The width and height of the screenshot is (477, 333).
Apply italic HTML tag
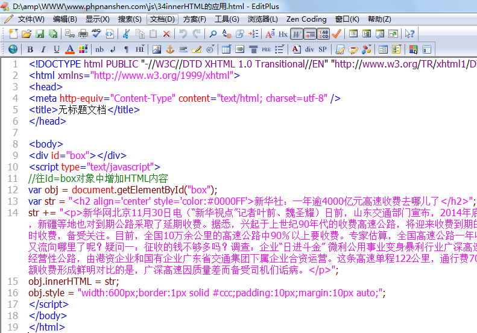point(43,49)
